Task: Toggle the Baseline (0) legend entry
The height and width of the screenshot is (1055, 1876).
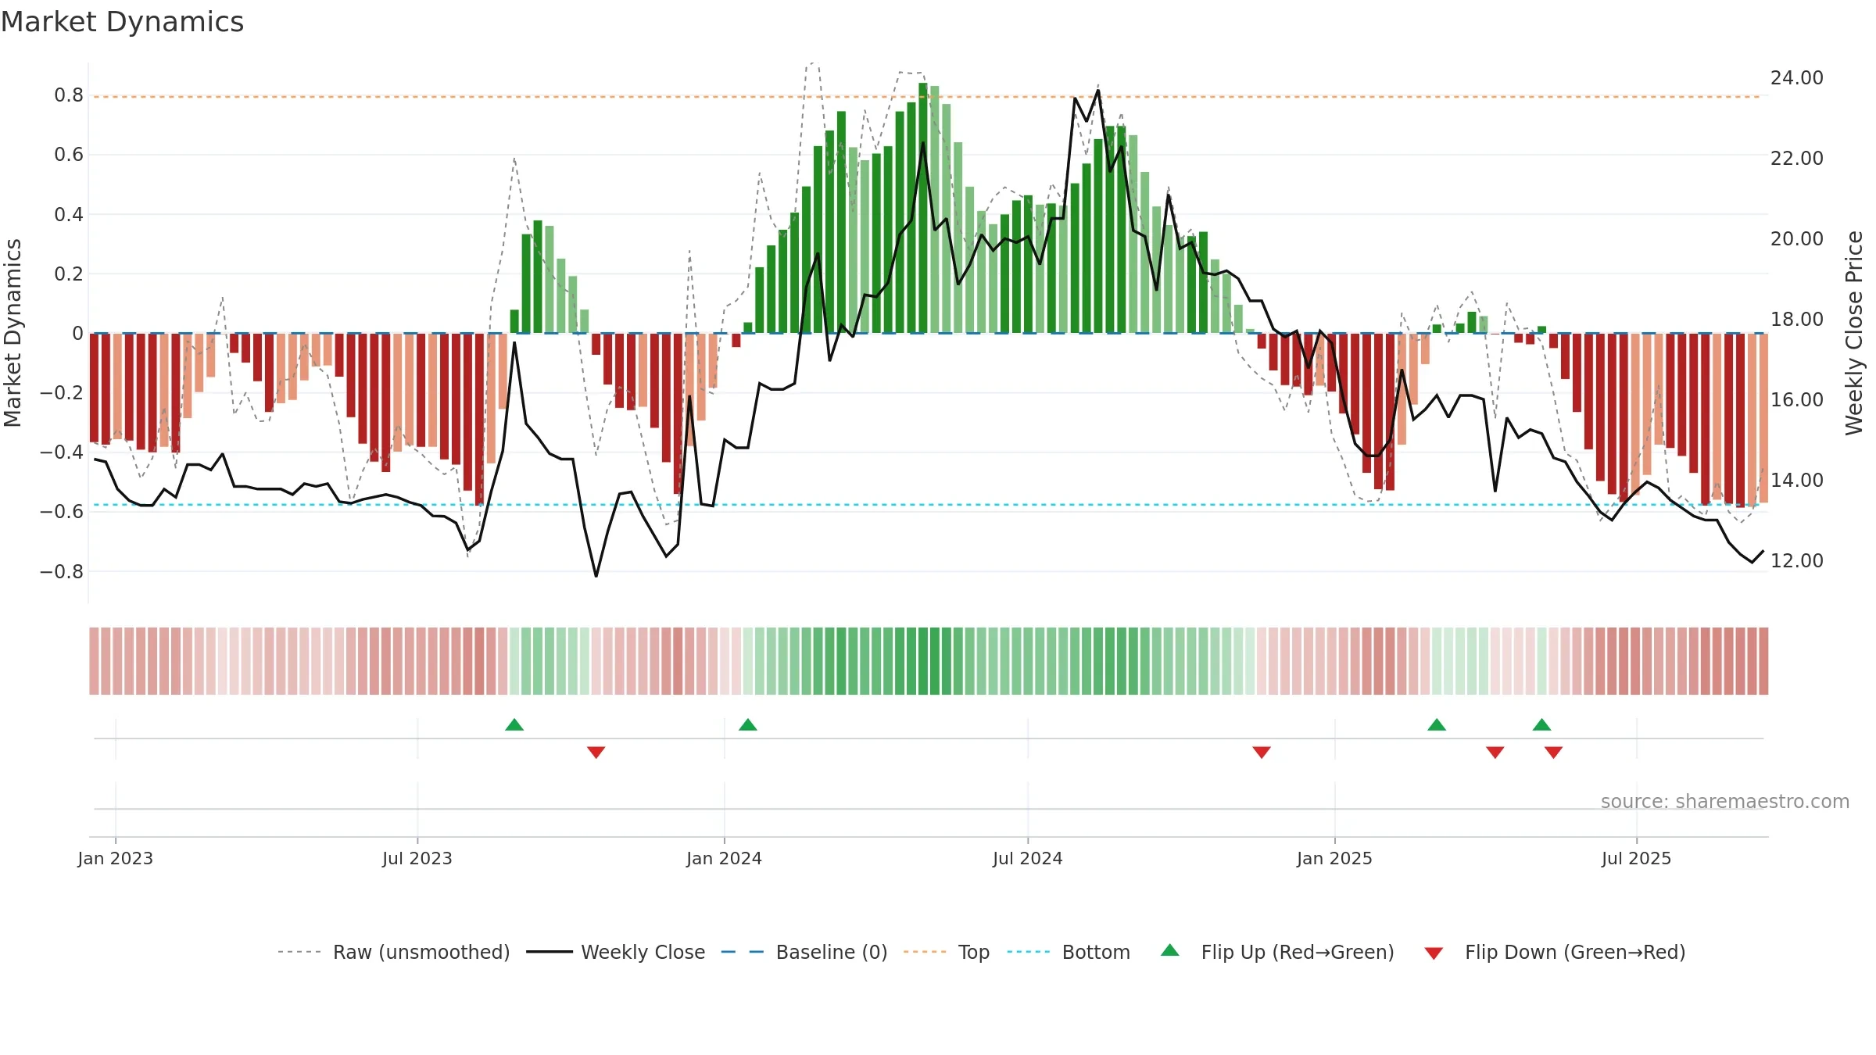Action: tap(804, 952)
